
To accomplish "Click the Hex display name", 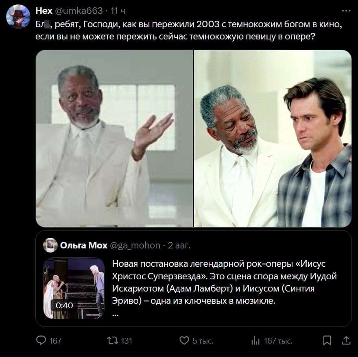I will tap(44, 11).
